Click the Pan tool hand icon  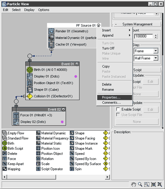[133, 184]
